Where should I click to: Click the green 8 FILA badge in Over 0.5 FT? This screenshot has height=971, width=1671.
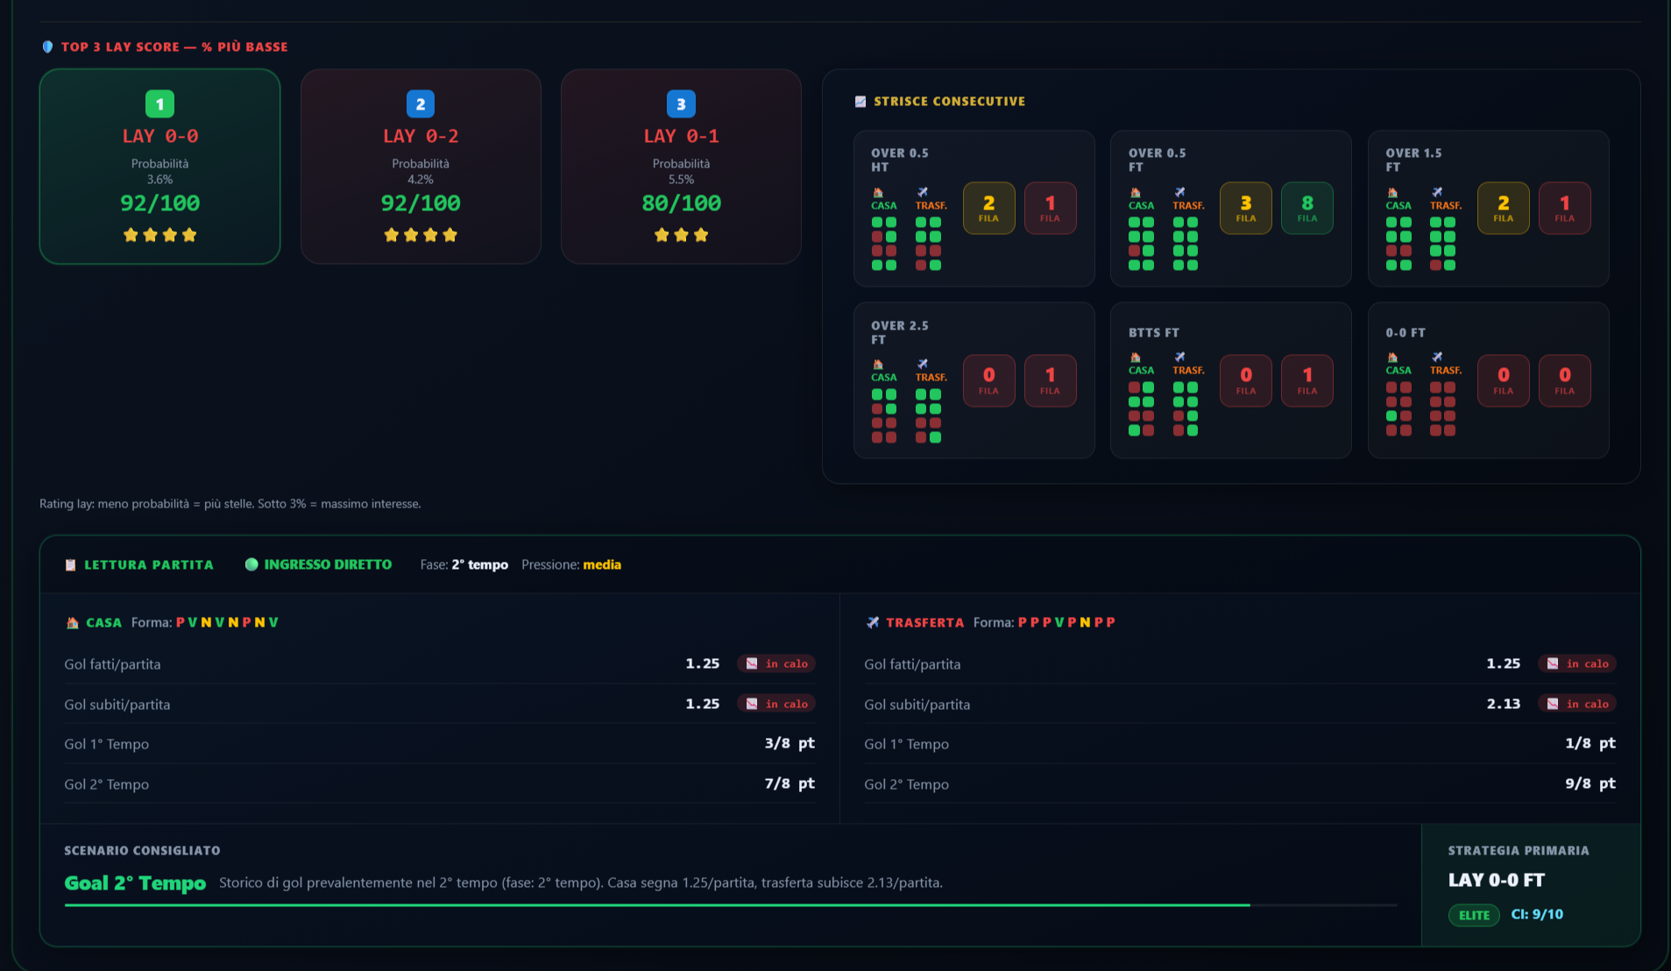[x=1307, y=208]
